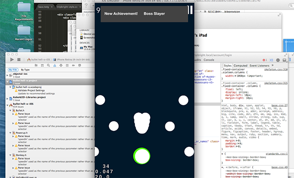Select the By Type filter
This screenshot has width=294, height=178.
coord(25,70)
